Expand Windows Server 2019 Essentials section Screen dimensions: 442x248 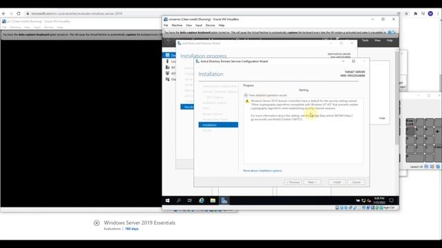pyautogui.click(x=97, y=223)
